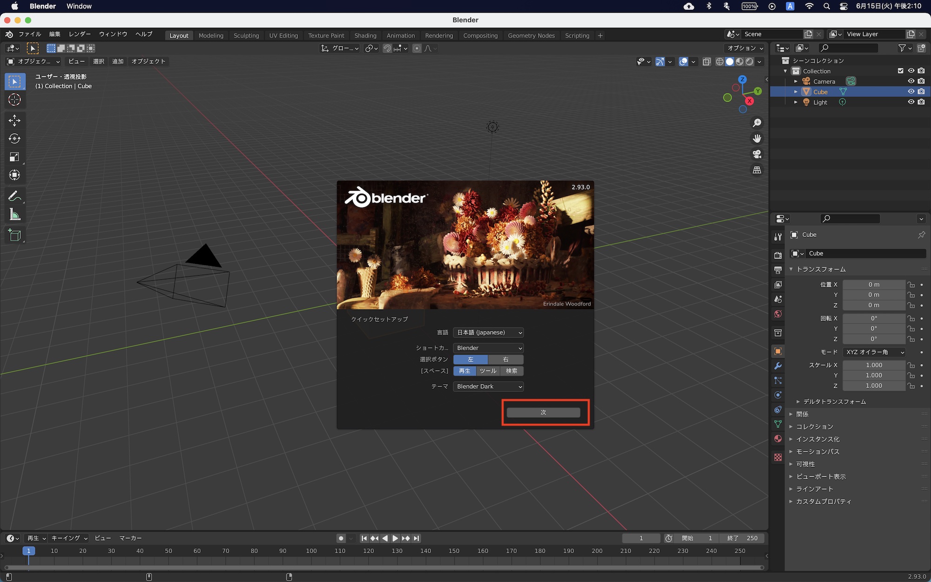Select the Measure tool
Screen dimensions: 931x582
point(14,215)
